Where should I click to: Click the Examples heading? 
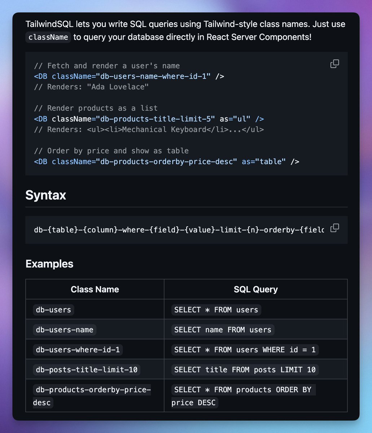(49, 264)
